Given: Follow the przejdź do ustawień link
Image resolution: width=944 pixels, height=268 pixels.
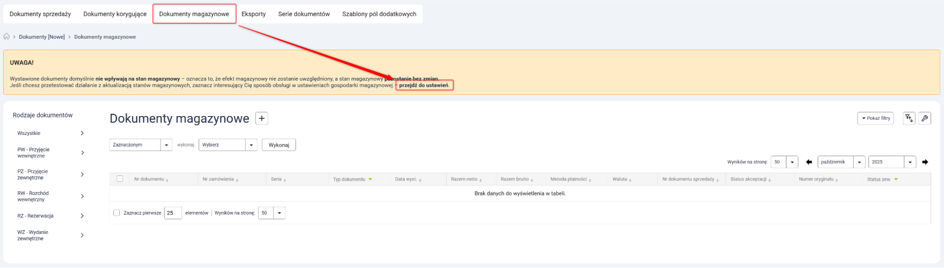Looking at the screenshot, I should [424, 85].
